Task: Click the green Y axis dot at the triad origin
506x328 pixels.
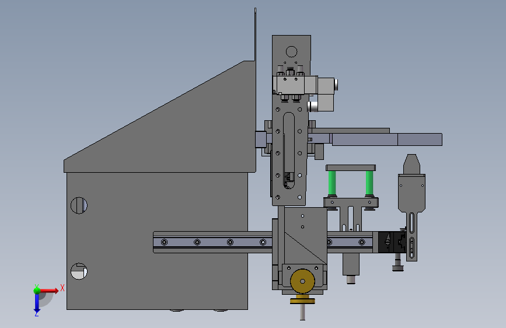Action: click(x=37, y=290)
